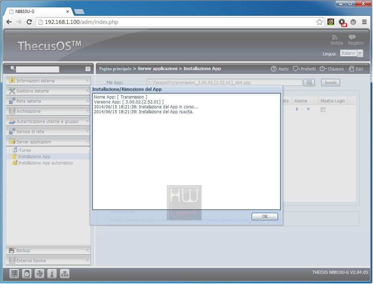Click the Installi button
The image size is (373, 284).
tap(331, 82)
